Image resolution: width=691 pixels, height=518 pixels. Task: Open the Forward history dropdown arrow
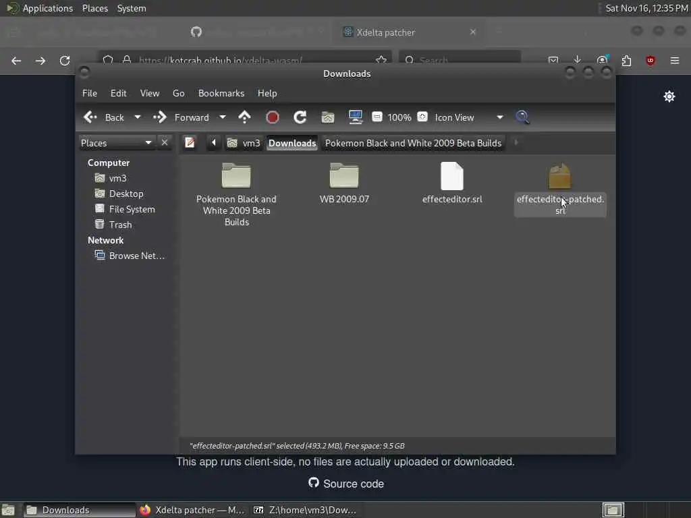(x=223, y=117)
